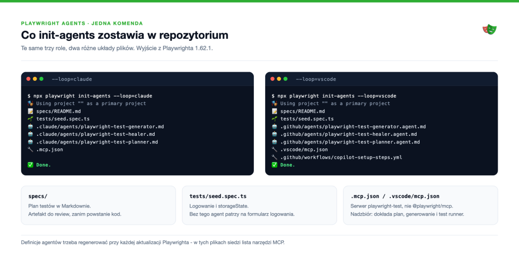Click the green checkmark beside Done in the claude terminal
The image size is (519, 253).
point(30,165)
